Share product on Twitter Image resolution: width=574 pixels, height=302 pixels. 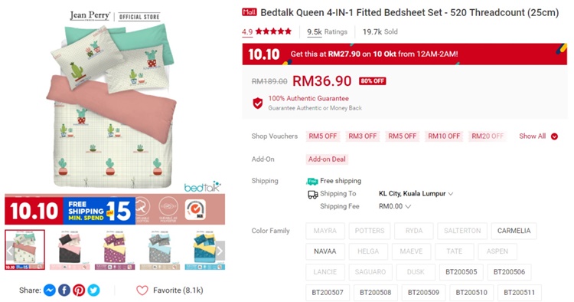pos(93,291)
